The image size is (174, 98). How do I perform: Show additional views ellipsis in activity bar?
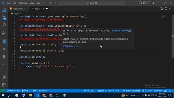[4, 65]
